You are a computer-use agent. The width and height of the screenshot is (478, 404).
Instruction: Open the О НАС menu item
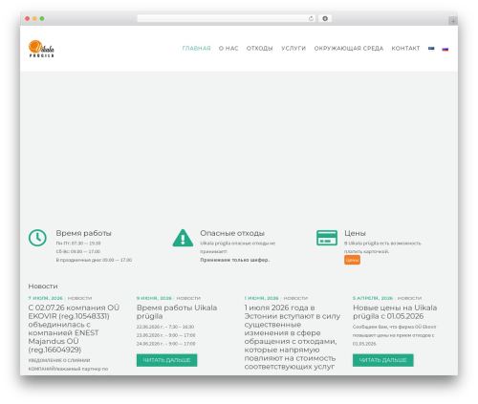coord(228,49)
